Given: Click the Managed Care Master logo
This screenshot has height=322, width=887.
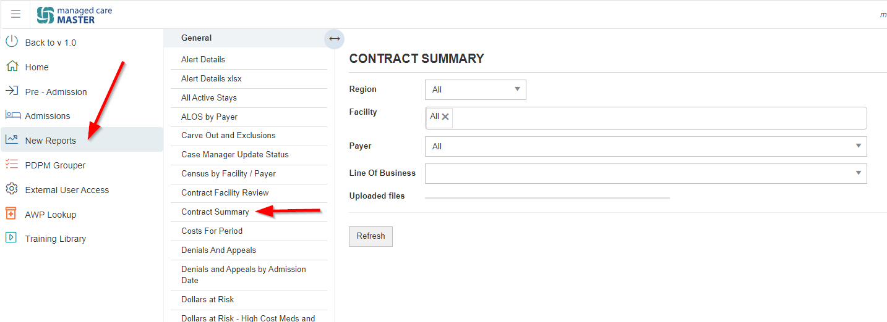Looking at the screenshot, I should [74, 15].
